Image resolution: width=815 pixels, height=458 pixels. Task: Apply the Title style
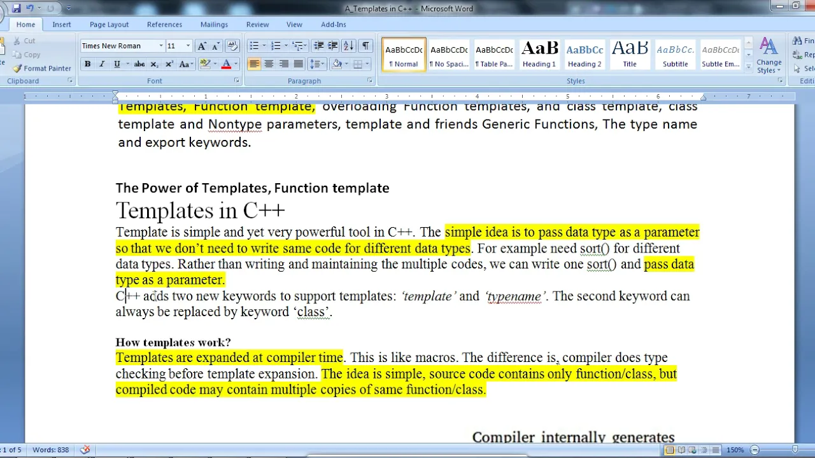coord(630,55)
